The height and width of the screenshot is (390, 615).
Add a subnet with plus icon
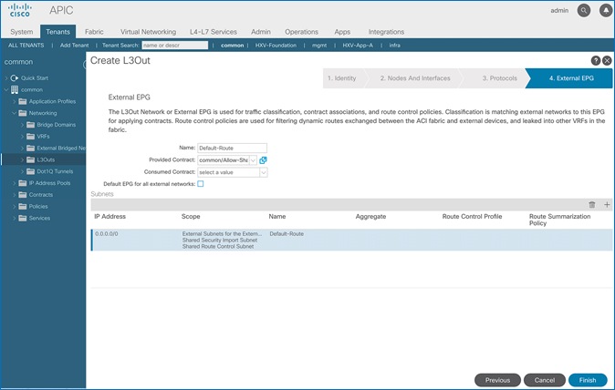pos(607,204)
